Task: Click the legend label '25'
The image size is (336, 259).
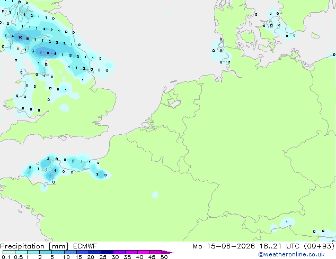Action: pyautogui.click(x=103, y=257)
